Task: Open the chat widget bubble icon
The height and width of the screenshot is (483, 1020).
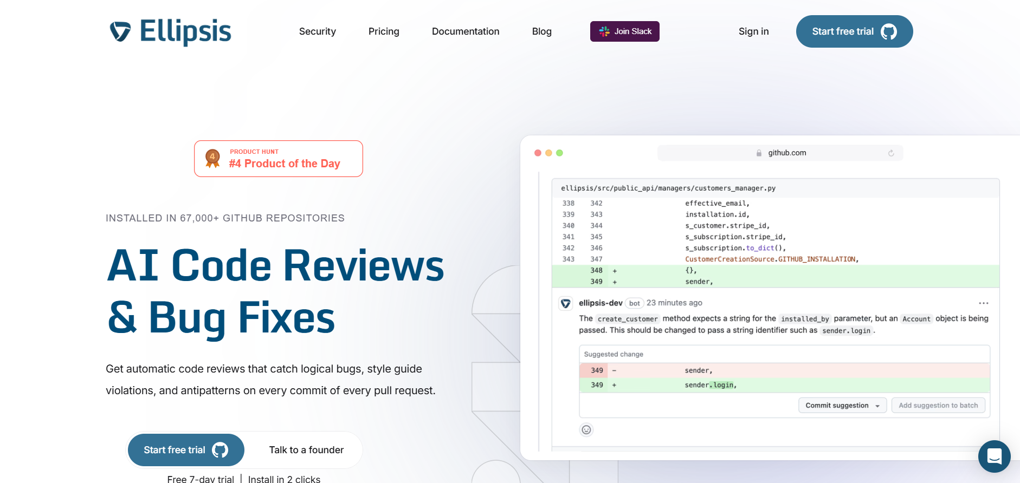Action: click(x=995, y=456)
